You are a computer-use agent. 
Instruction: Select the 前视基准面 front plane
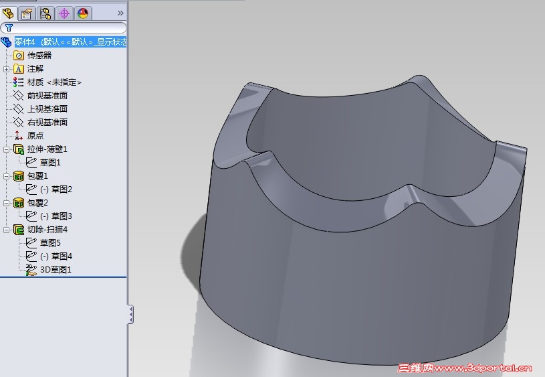tap(47, 95)
